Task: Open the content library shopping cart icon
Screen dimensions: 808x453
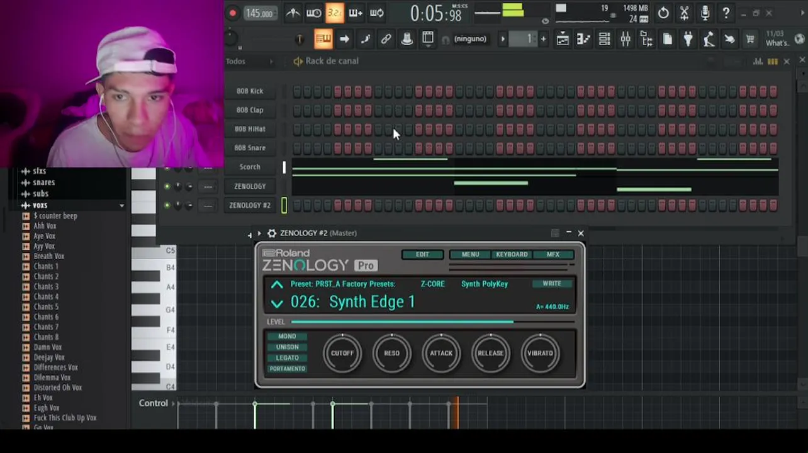Action: [750, 40]
